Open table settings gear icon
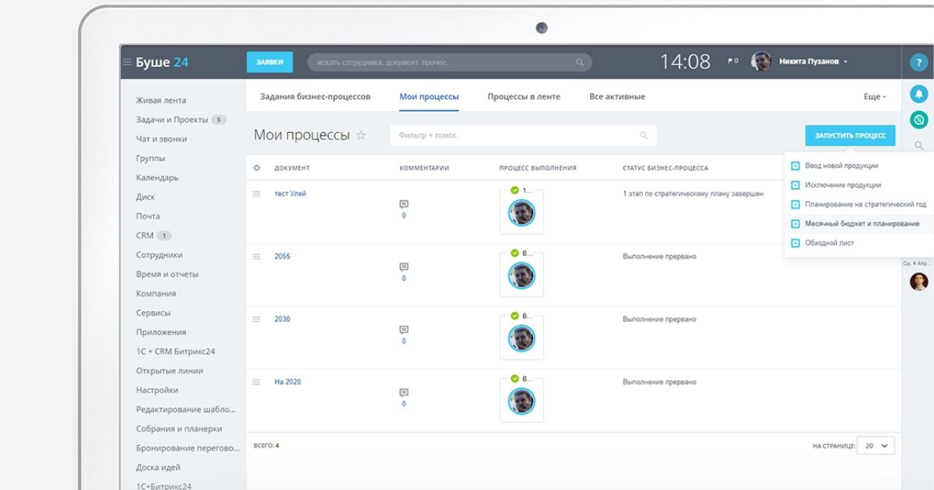934x490 pixels. coord(257,168)
